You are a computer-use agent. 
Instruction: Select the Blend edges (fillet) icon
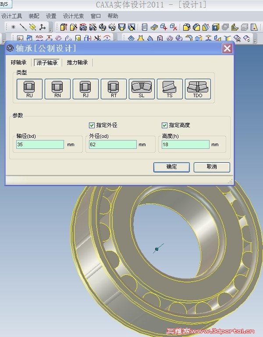click(187, 27)
